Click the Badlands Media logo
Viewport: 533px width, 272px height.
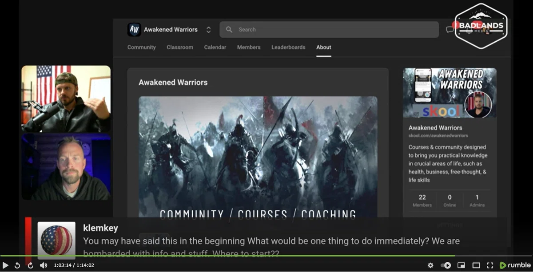click(x=481, y=26)
